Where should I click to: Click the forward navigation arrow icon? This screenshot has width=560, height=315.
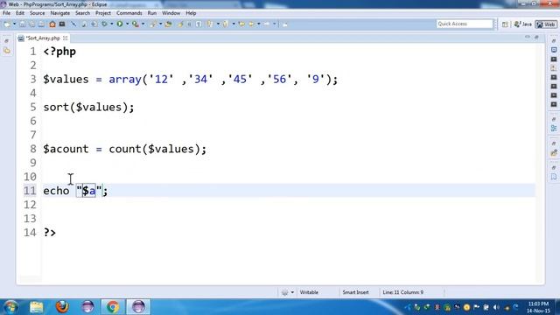267,24
